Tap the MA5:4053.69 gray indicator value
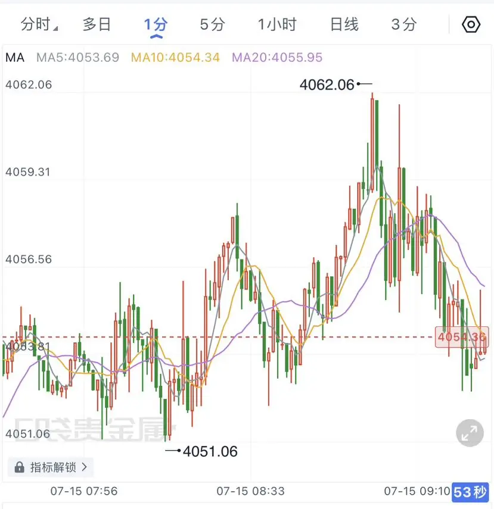 77,58
